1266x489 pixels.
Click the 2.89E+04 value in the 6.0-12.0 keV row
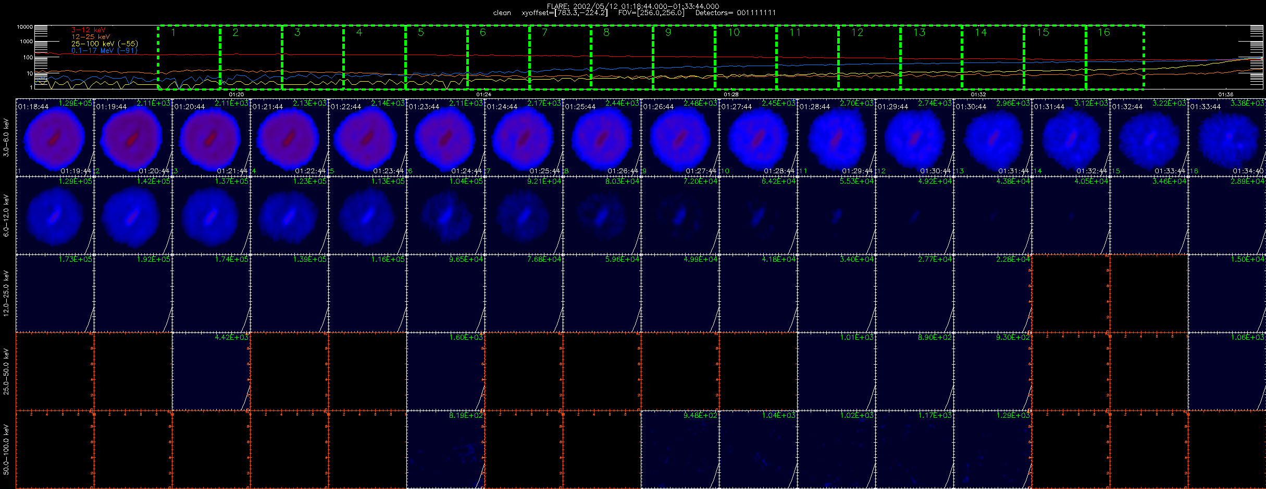1247,181
